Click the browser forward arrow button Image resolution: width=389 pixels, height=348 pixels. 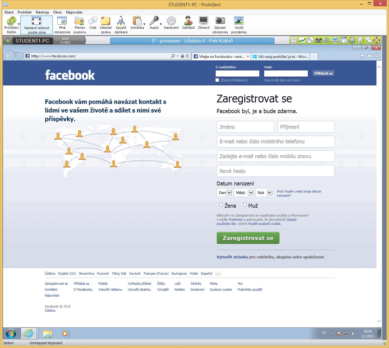[x=19, y=56]
